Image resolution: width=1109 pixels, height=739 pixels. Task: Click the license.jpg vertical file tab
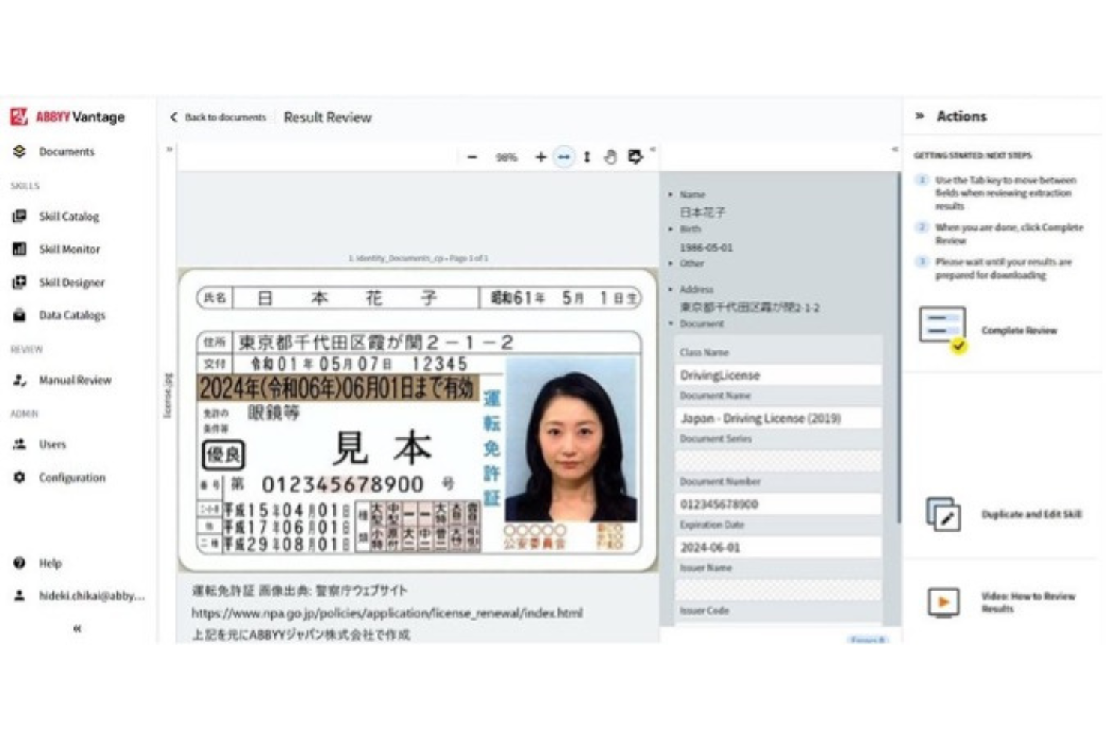click(169, 395)
